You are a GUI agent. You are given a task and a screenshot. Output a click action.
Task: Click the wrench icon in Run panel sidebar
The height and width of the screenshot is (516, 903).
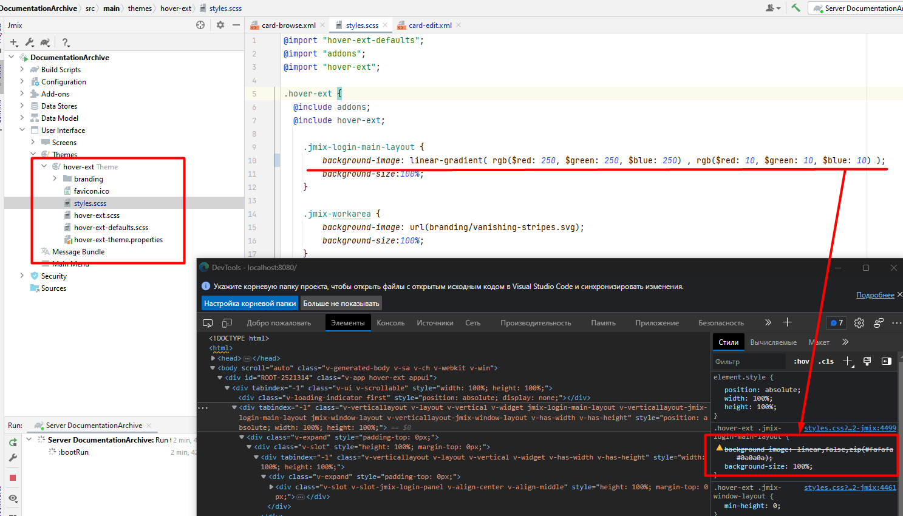(x=13, y=458)
